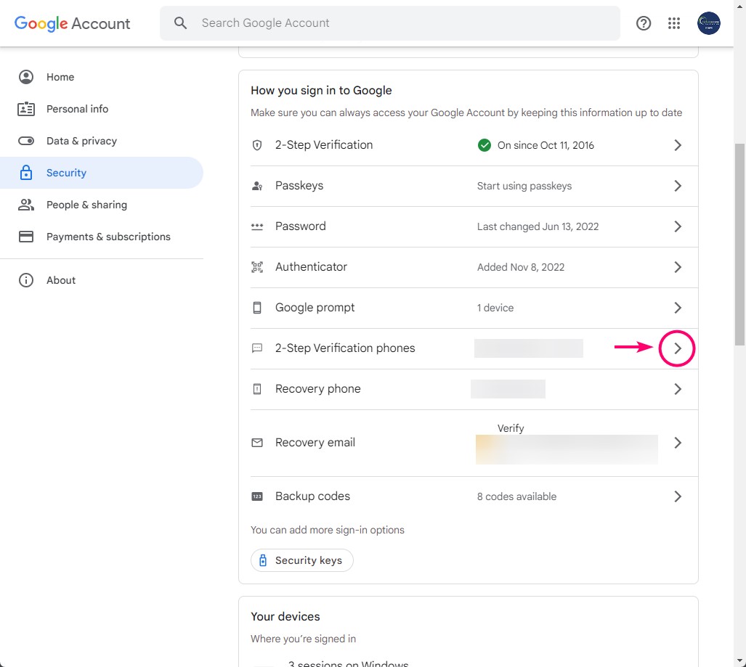
Task: Click the Google prompt label
Action: coord(315,308)
